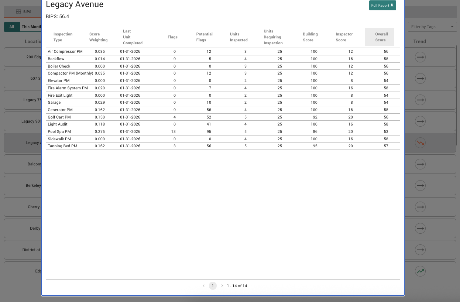The width and height of the screenshot is (460, 302).
Task: Select the Golf Cart PM row
Action: (223, 117)
